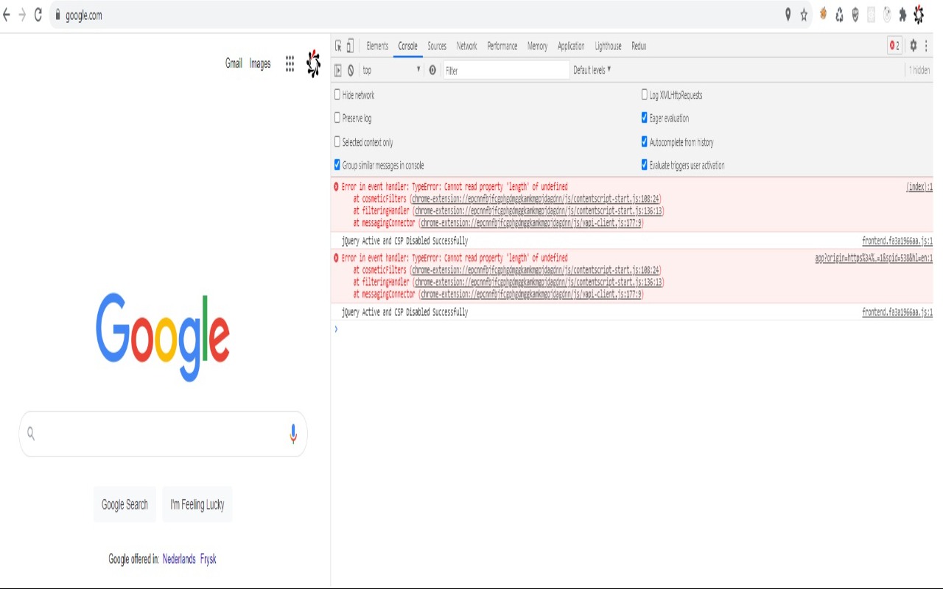Click the magnifier icon in search box
The width and height of the screenshot is (943, 589).
point(31,434)
